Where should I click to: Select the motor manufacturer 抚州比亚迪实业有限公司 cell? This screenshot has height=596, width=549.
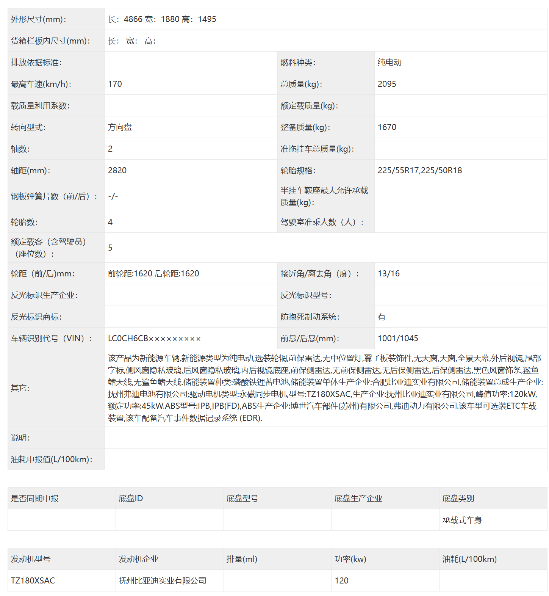pyautogui.click(x=162, y=581)
